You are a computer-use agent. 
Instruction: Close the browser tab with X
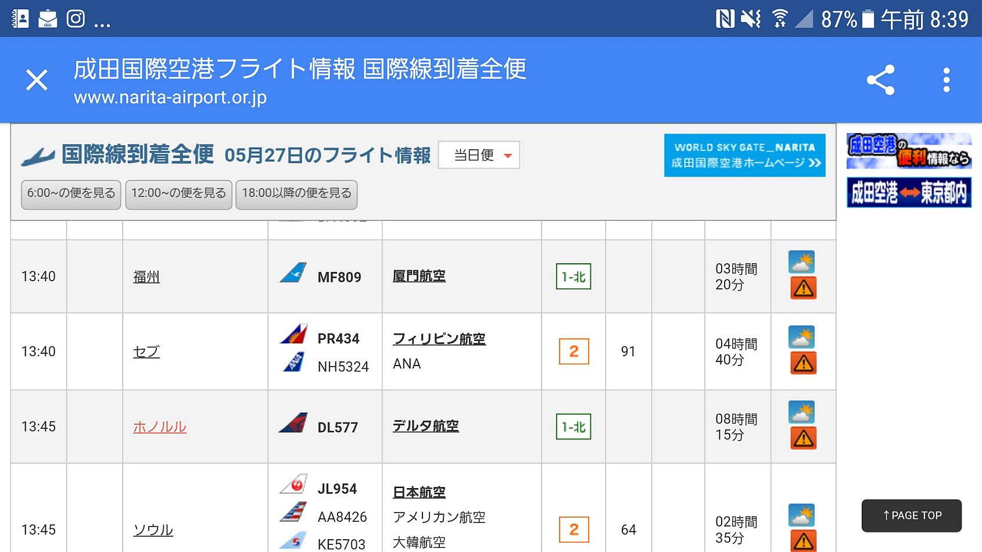[x=37, y=80]
